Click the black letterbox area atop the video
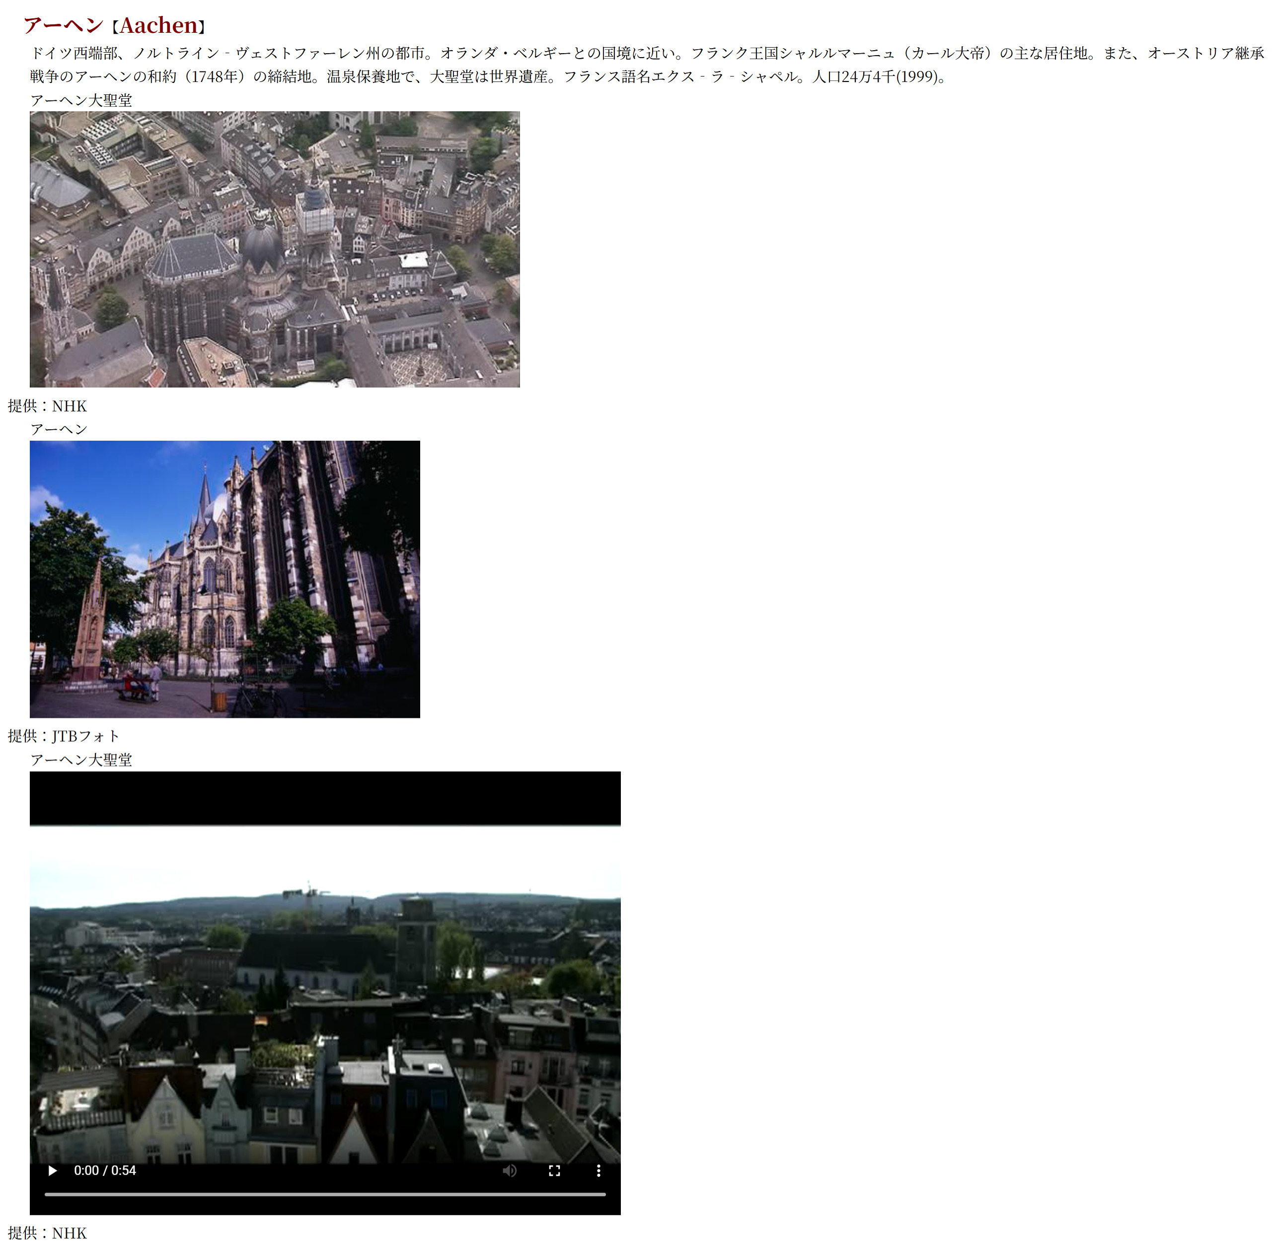The width and height of the screenshot is (1272, 1251). pyautogui.click(x=324, y=797)
